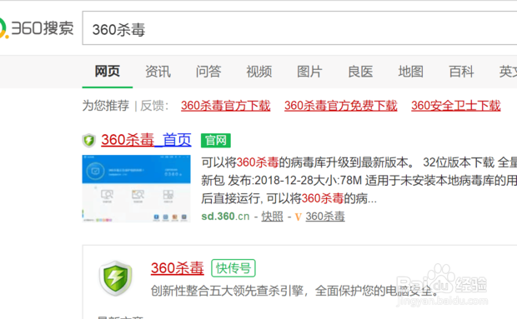Click the 360搜索 logo
517x319 pixels.
click(36, 28)
